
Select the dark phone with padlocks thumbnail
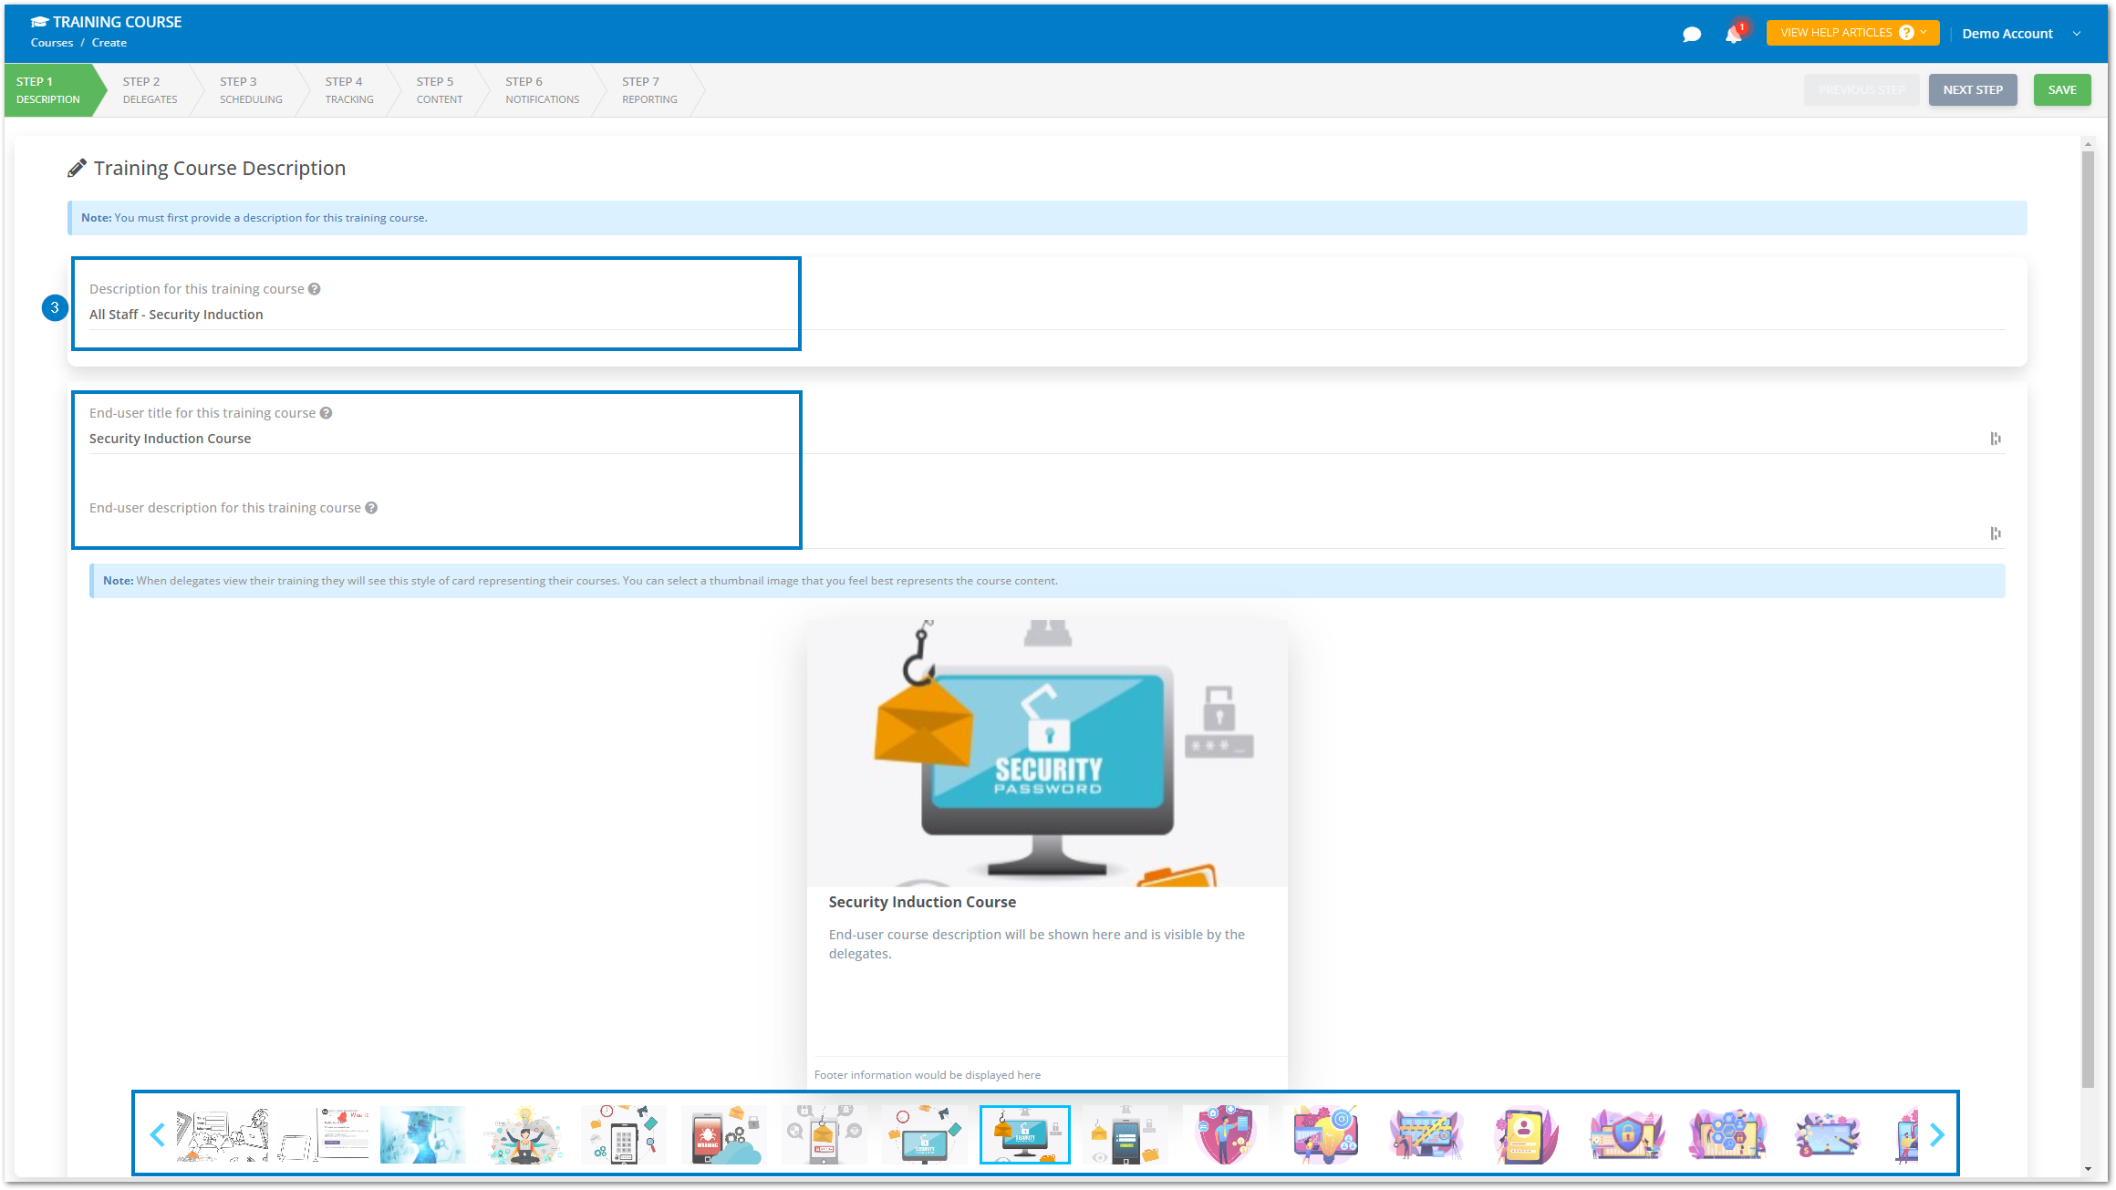1125,1134
